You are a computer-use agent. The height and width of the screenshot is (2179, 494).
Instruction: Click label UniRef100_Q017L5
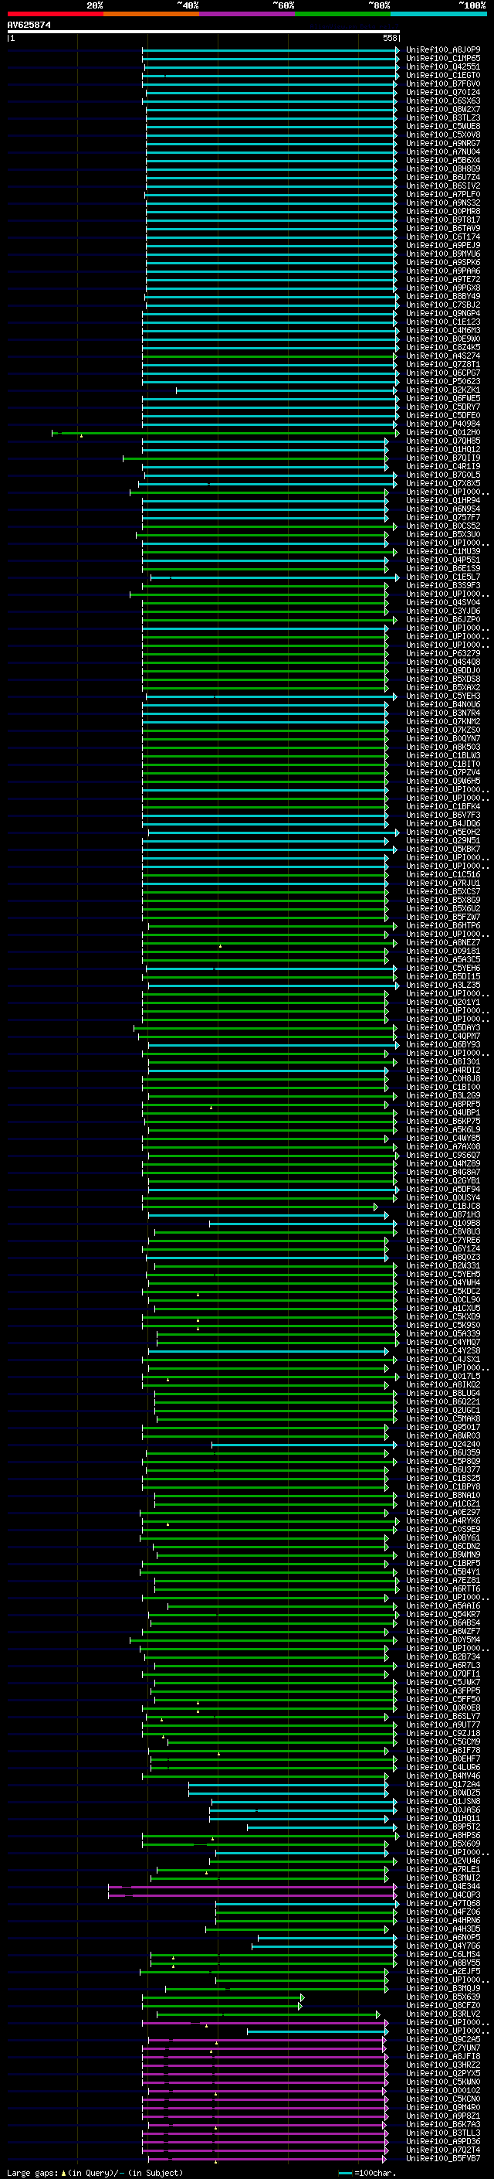click(443, 1376)
